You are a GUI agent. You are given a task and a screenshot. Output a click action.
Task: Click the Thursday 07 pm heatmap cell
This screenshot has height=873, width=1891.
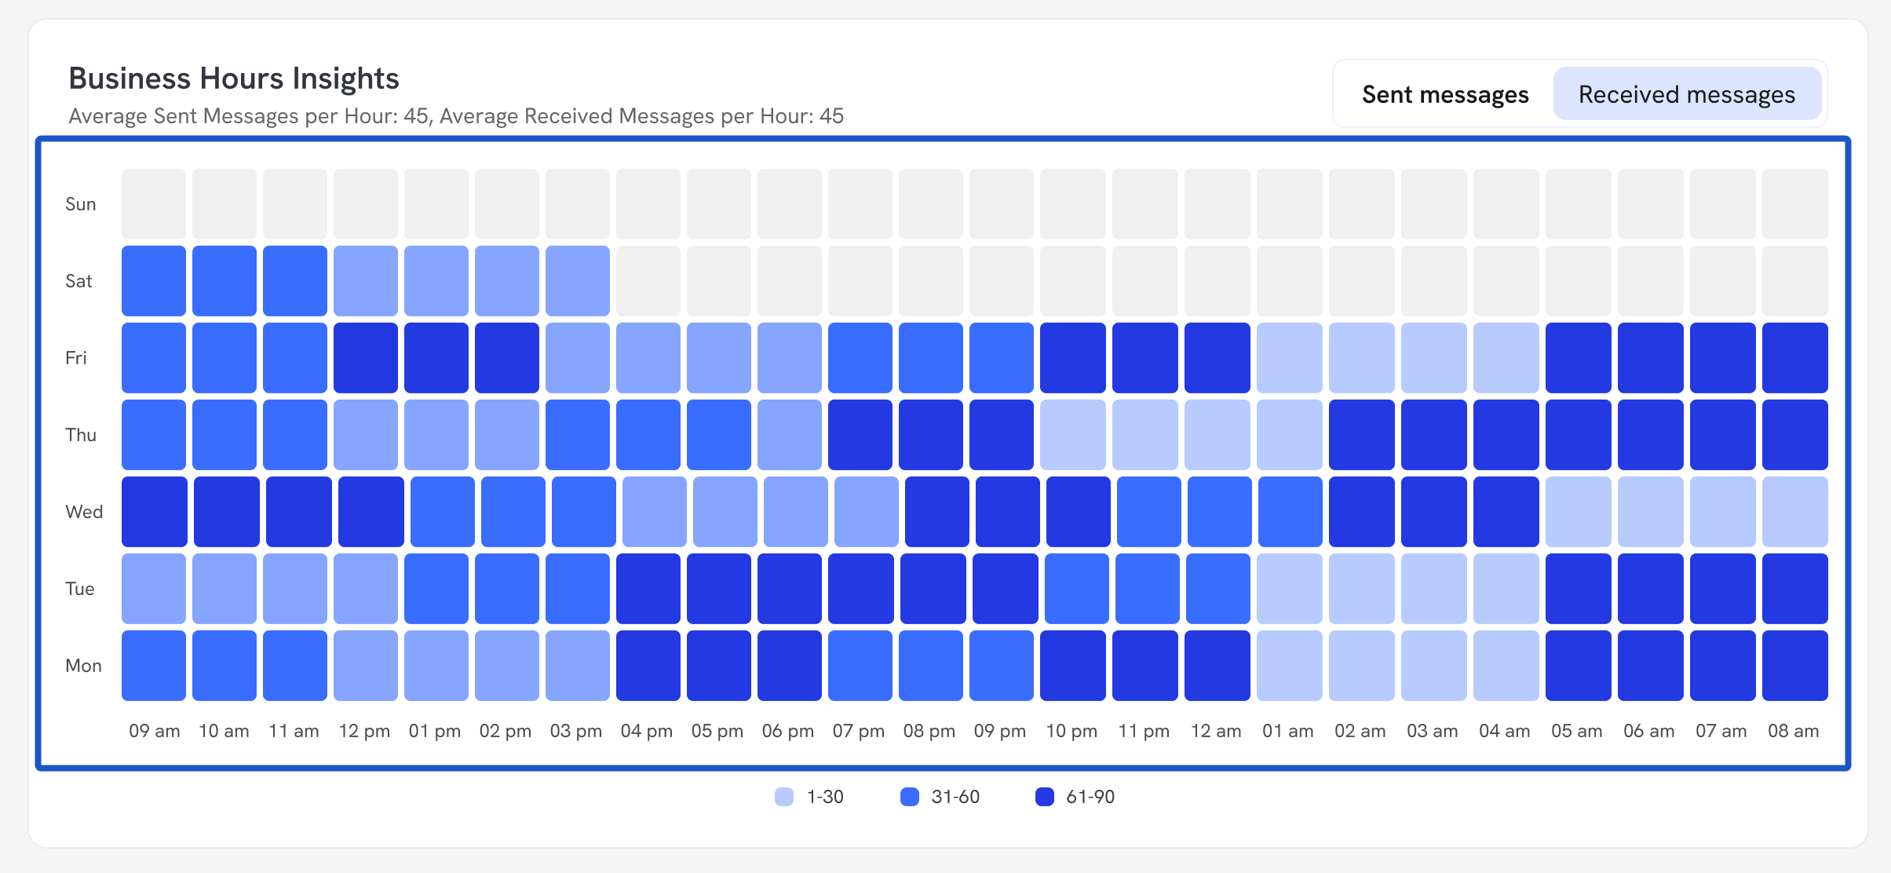[860, 435]
